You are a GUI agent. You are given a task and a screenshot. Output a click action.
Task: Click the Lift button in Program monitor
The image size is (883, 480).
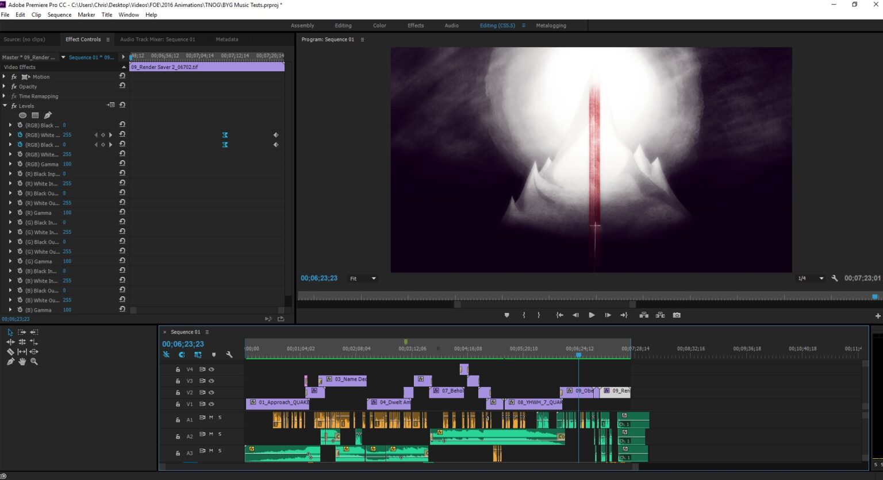click(x=644, y=315)
